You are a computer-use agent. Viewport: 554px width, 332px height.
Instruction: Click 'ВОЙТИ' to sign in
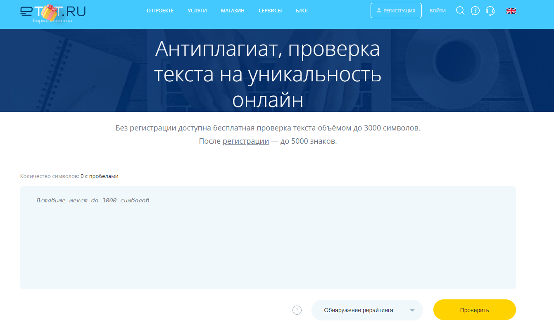point(437,10)
